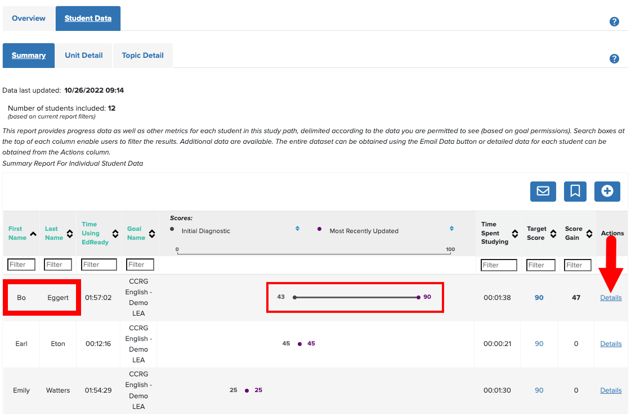Image resolution: width=631 pixels, height=414 pixels.
Task: Click Bo Eggert's score gain 47
Action: tap(576, 298)
